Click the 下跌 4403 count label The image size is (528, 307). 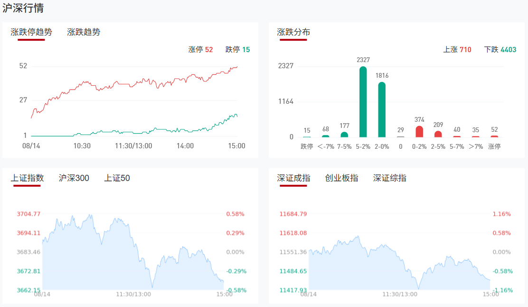(500, 50)
